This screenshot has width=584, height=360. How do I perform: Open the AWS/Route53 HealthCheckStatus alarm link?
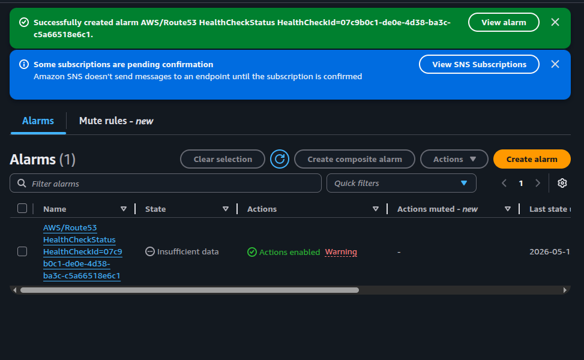[82, 251]
